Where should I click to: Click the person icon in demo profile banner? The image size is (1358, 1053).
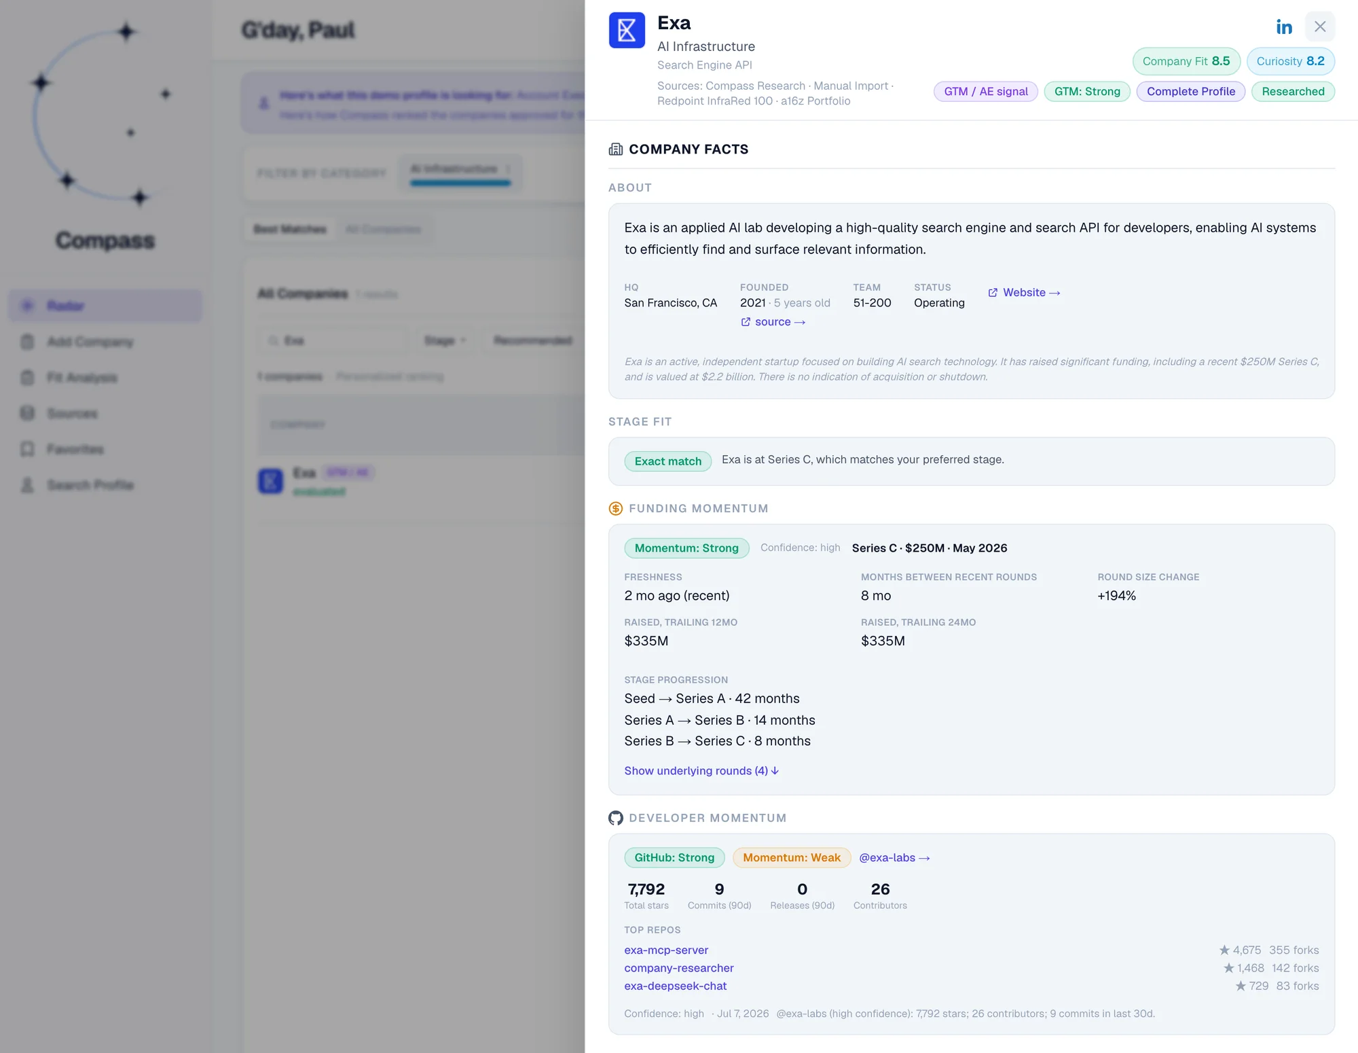pyautogui.click(x=264, y=103)
